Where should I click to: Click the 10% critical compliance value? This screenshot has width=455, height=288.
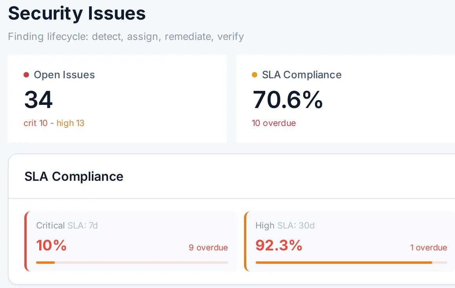pos(51,245)
